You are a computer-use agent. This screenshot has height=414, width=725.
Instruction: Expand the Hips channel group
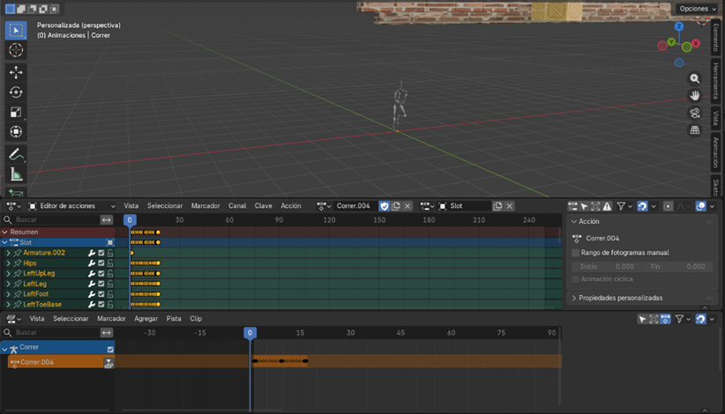(x=8, y=263)
